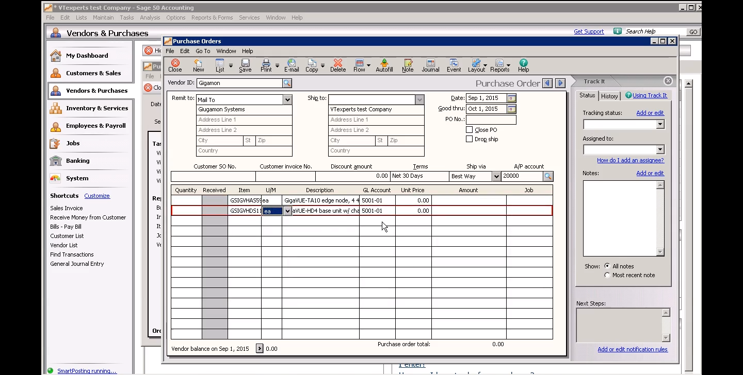The image size is (743, 375).
Task: Open the Reports & Forms menu
Action: [212, 18]
